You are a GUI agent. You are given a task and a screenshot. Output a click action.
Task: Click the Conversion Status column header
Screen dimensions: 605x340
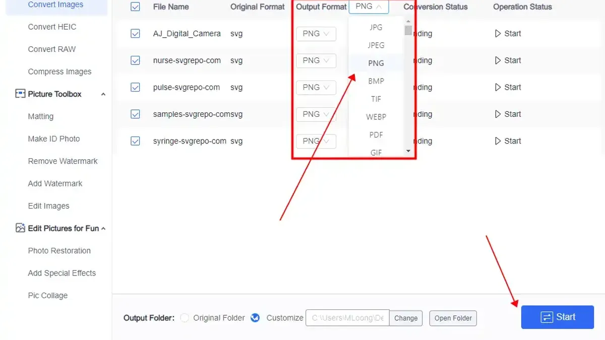pyautogui.click(x=436, y=7)
